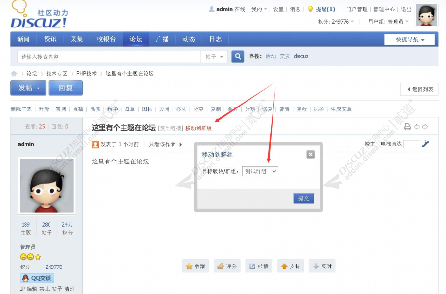Go to next thread arrow icon

[x=425, y=127]
